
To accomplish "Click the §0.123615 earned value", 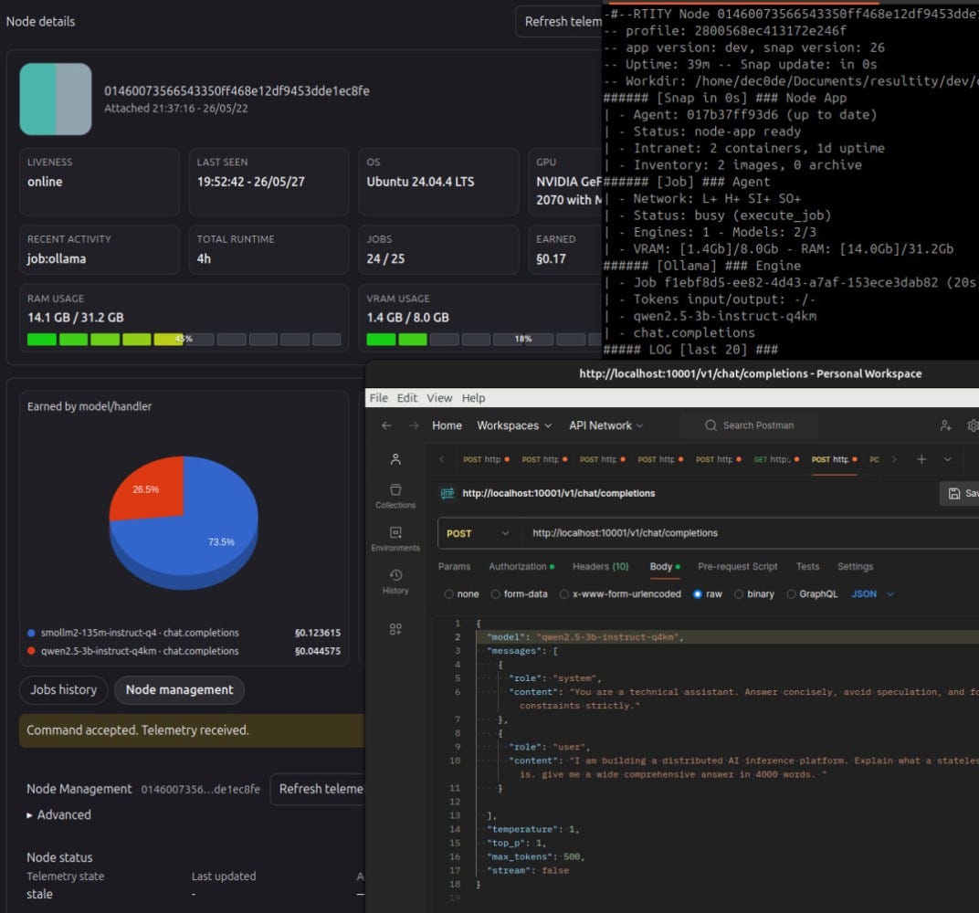I will (318, 633).
